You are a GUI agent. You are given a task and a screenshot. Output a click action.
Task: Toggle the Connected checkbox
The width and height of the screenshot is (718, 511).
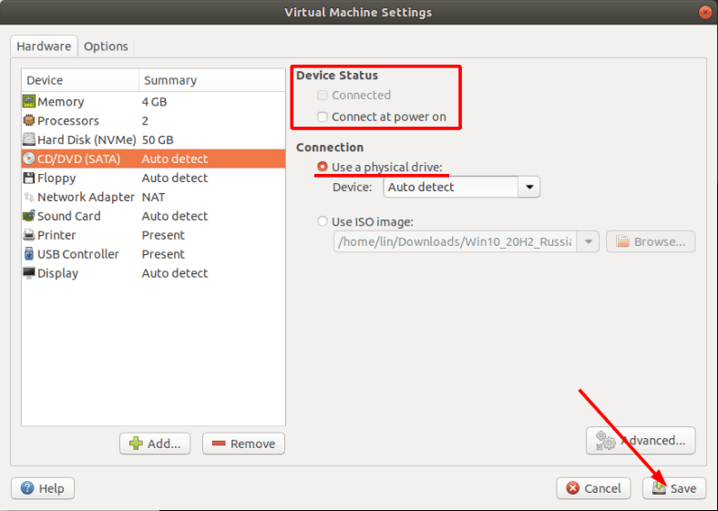323,95
